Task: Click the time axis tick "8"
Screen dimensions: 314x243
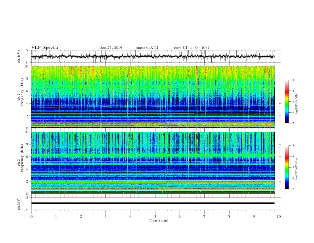Action: click(x=229, y=216)
